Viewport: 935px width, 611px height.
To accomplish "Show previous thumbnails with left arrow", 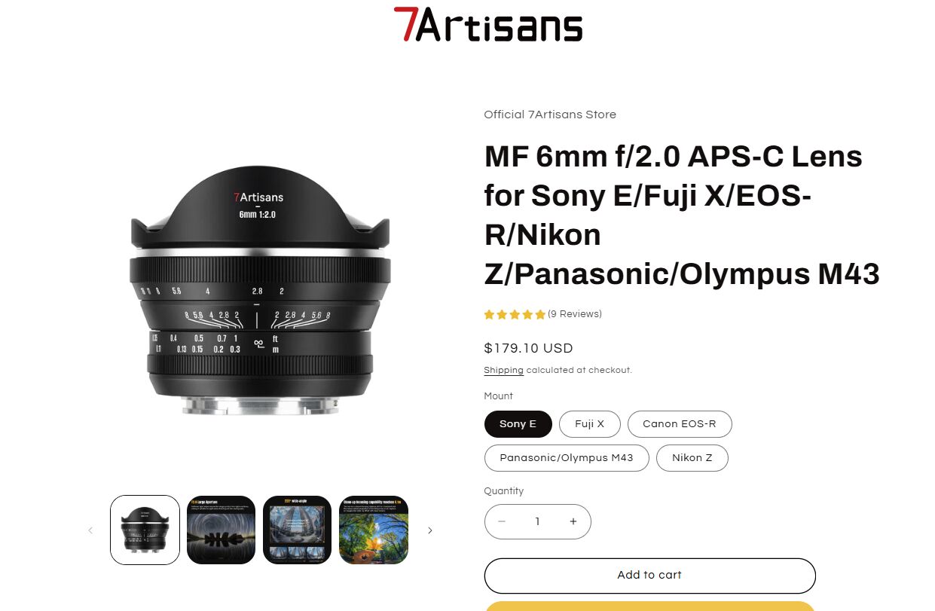I will tap(90, 530).
